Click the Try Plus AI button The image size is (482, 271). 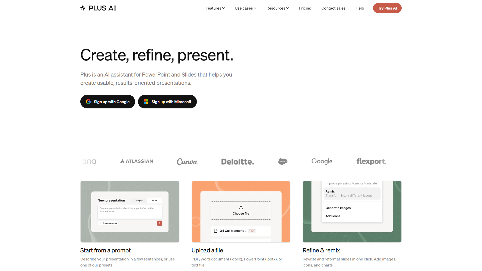(x=387, y=8)
